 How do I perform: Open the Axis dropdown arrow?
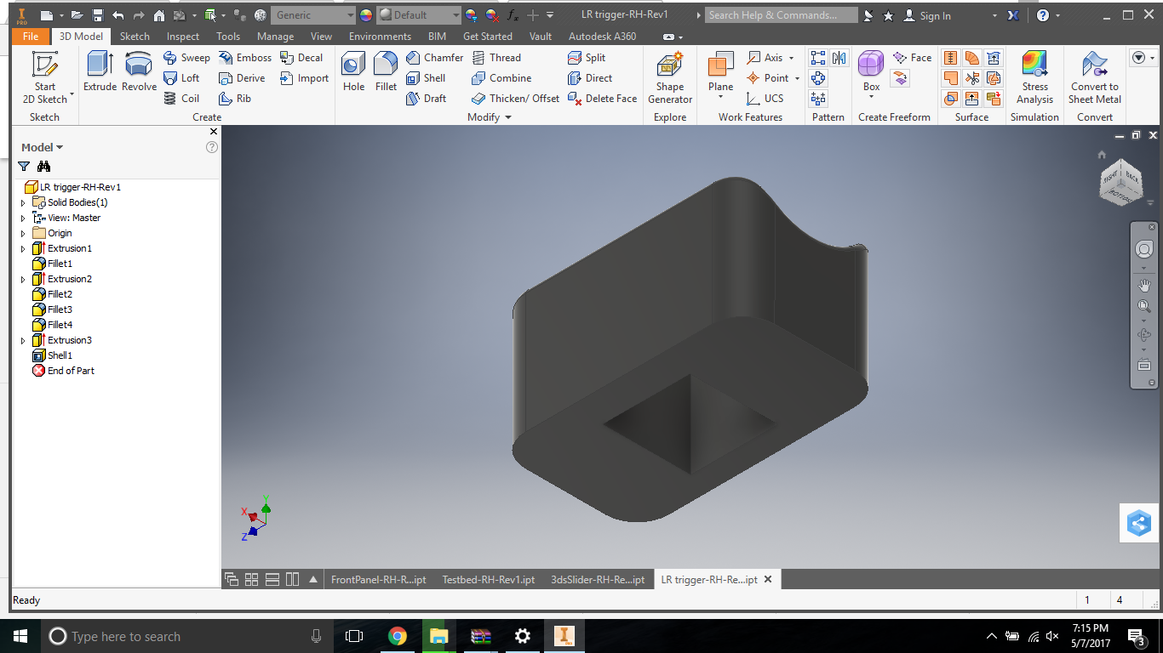point(791,58)
